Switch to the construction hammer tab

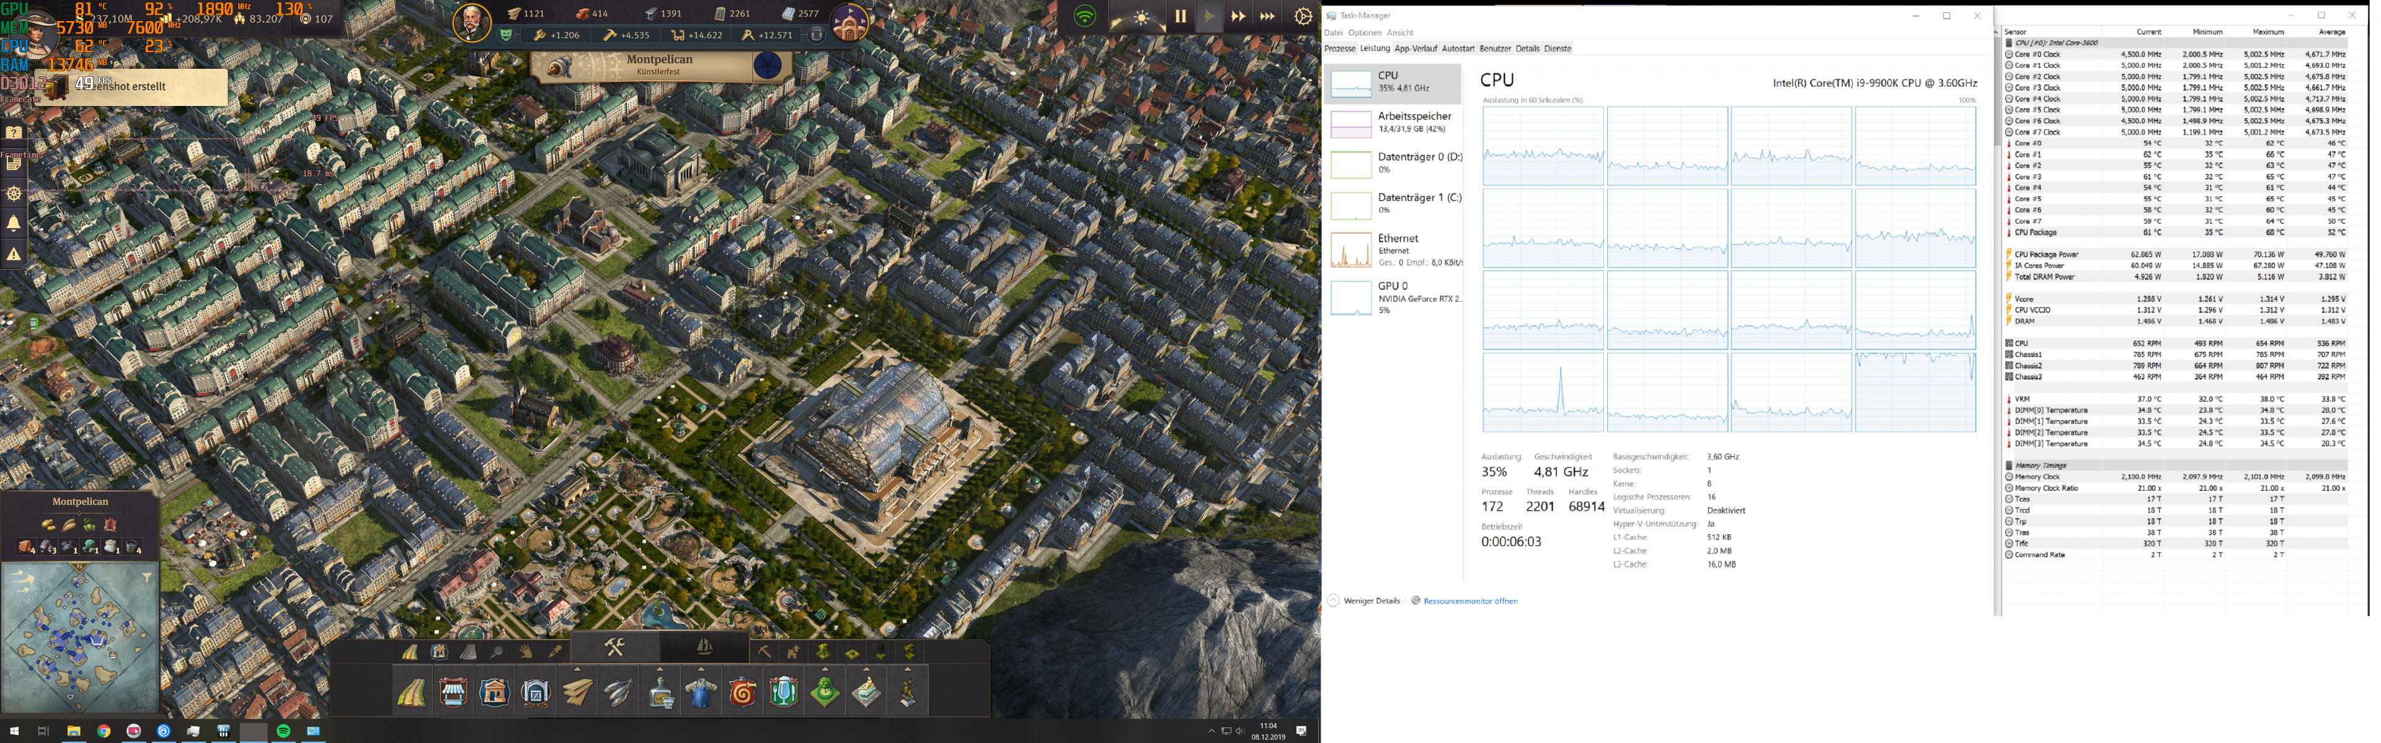[614, 647]
